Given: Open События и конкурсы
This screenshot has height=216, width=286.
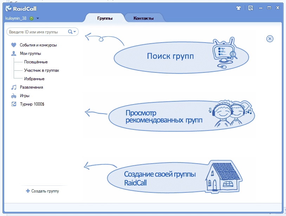Looking at the screenshot, I should click(x=38, y=45).
